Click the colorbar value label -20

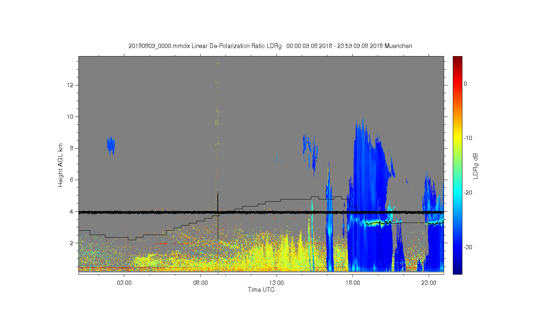click(x=468, y=193)
